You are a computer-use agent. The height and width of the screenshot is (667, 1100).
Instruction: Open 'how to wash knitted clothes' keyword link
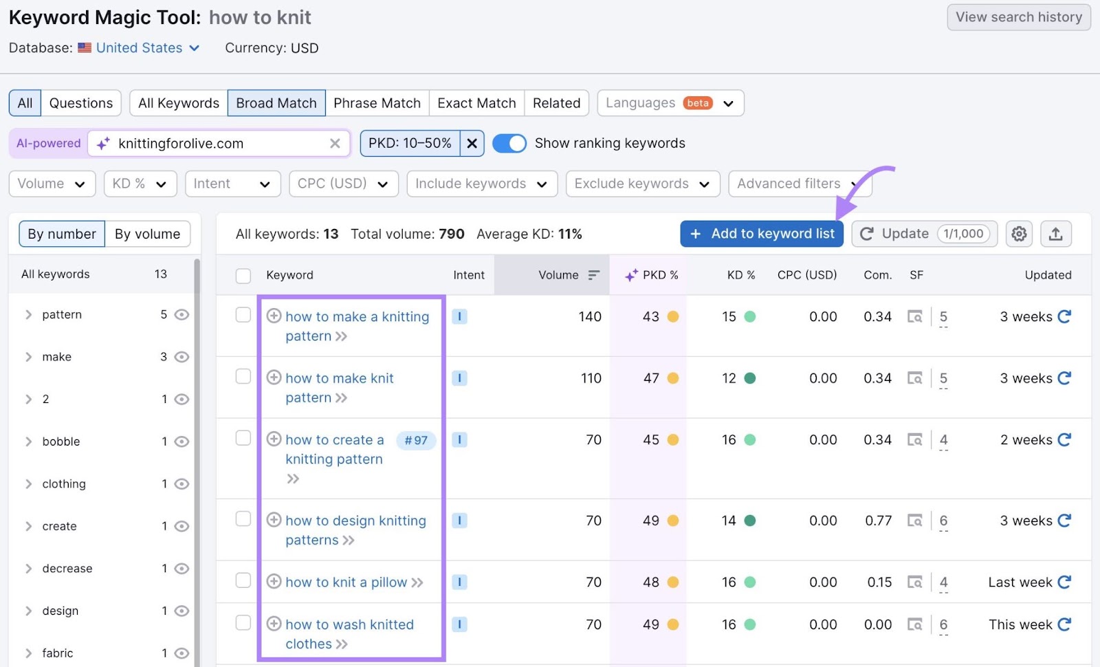pos(349,634)
